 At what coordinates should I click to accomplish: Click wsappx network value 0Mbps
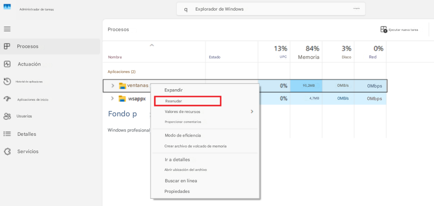coord(375,99)
